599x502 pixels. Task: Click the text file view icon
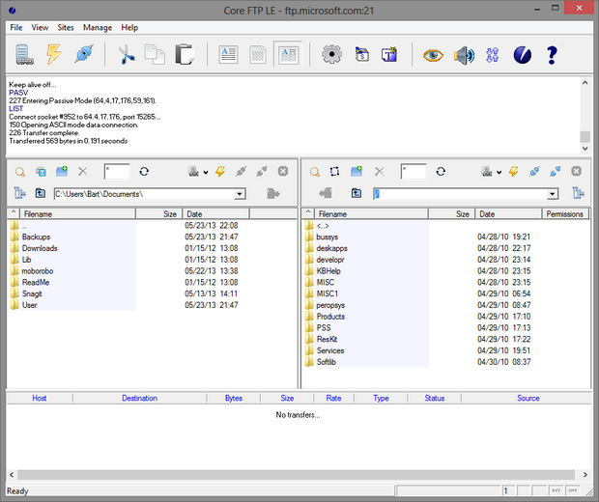(x=228, y=55)
